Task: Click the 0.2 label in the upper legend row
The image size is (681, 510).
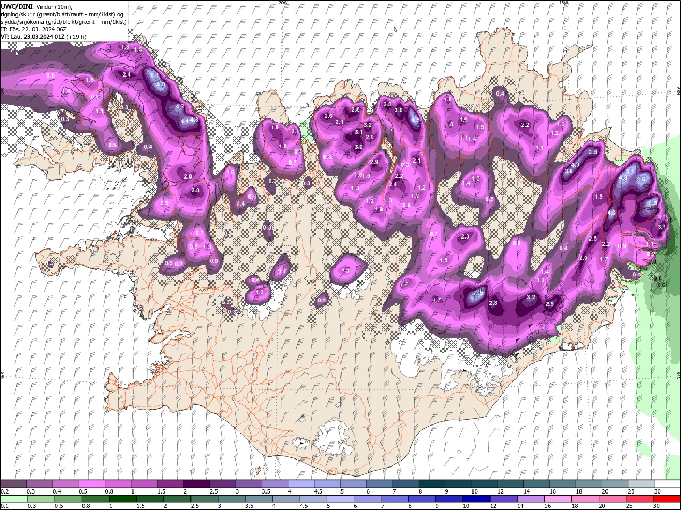Action: point(4,491)
